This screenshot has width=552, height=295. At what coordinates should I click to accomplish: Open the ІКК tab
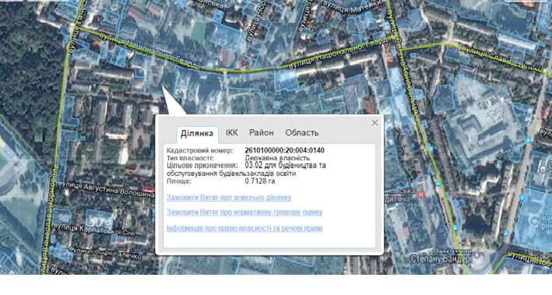pyautogui.click(x=232, y=133)
